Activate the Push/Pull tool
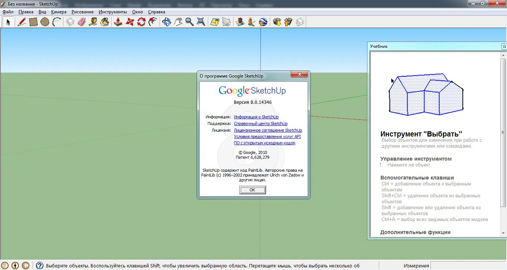The height and width of the screenshot is (270, 507). pos(118,22)
